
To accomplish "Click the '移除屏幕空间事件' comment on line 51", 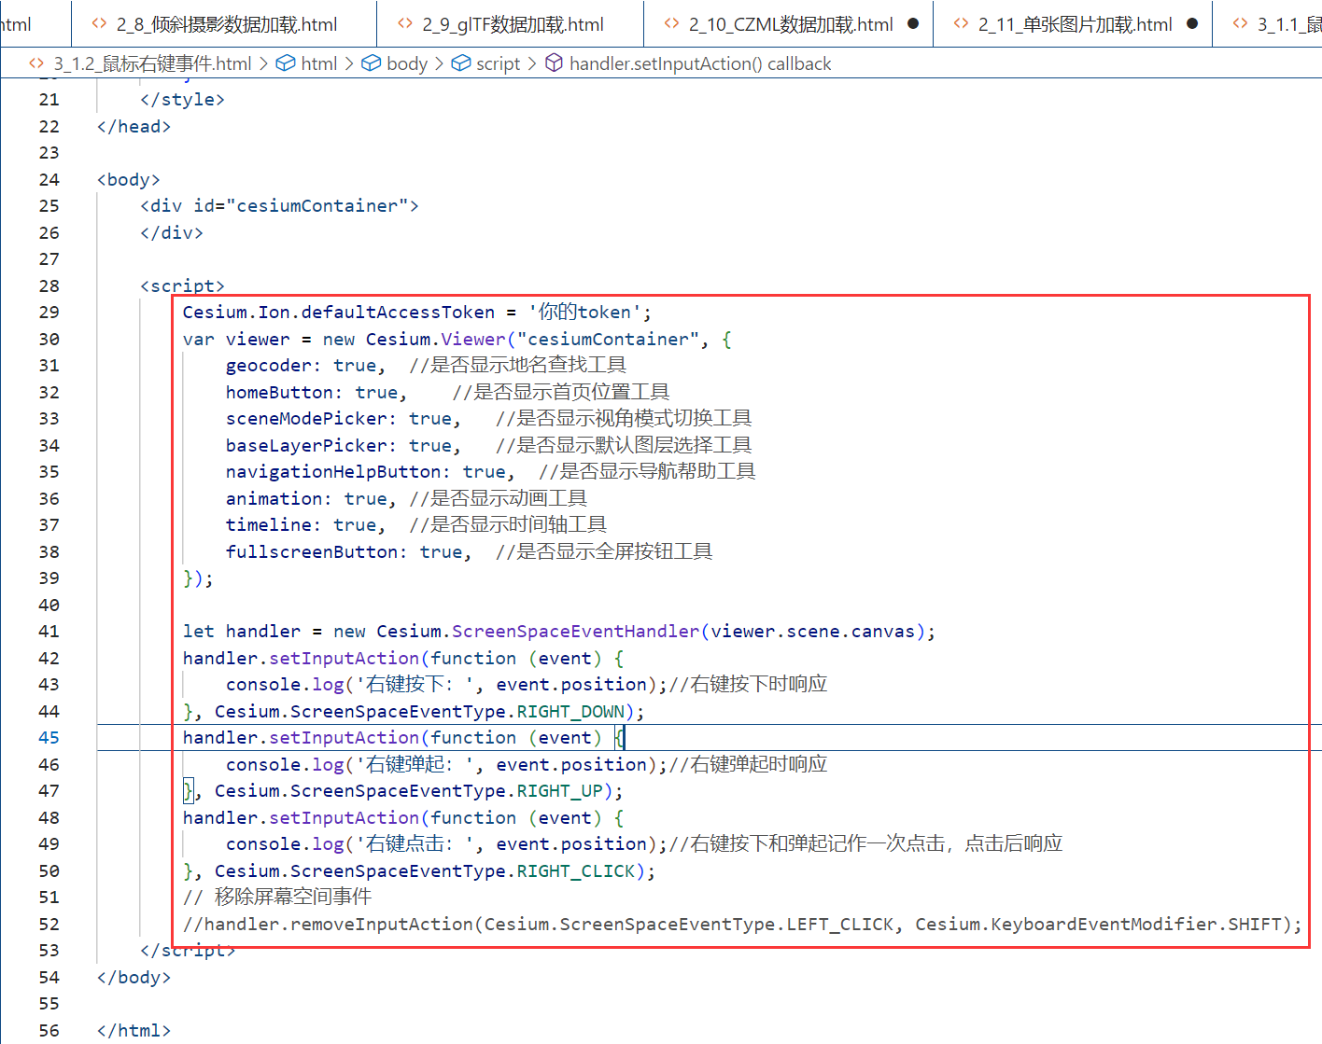I will pyautogui.click(x=277, y=898).
